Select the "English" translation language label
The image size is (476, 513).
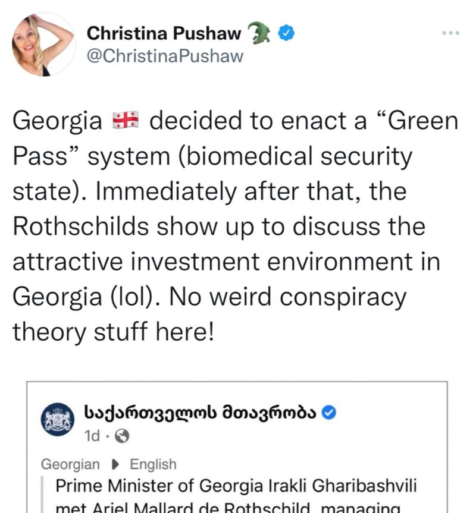[153, 464]
